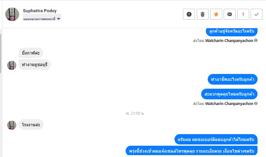The height and width of the screenshot is (157, 266).
Task: Click the avatar beside the โรงงานค่ะ message
Action: [12, 125]
